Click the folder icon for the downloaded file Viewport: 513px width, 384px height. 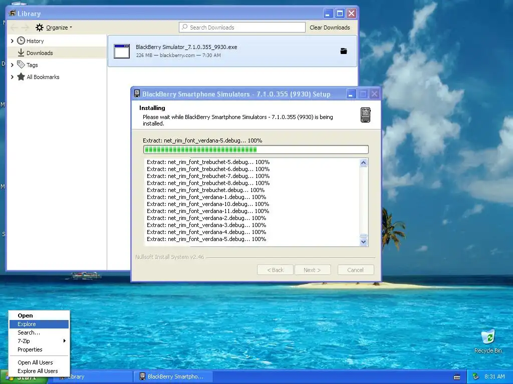click(x=344, y=51)
